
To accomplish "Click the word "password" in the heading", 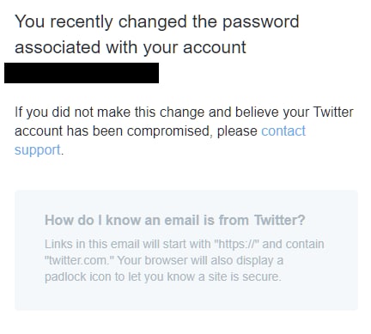I will 261,23.
